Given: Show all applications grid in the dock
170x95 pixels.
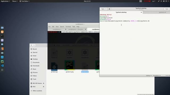Looking at the screenshot, I should click(x=2, y=70).
